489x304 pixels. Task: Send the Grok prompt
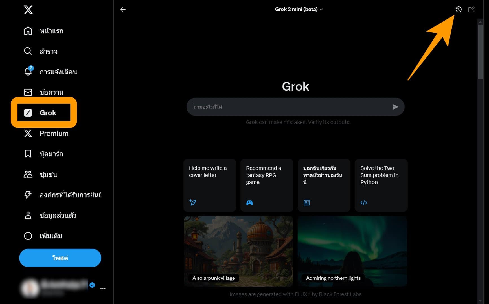[395, 107]
